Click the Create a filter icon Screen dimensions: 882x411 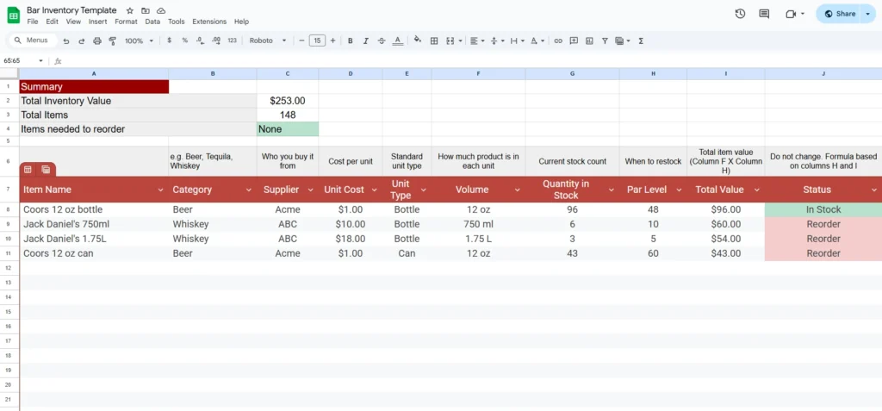(605, 40)
